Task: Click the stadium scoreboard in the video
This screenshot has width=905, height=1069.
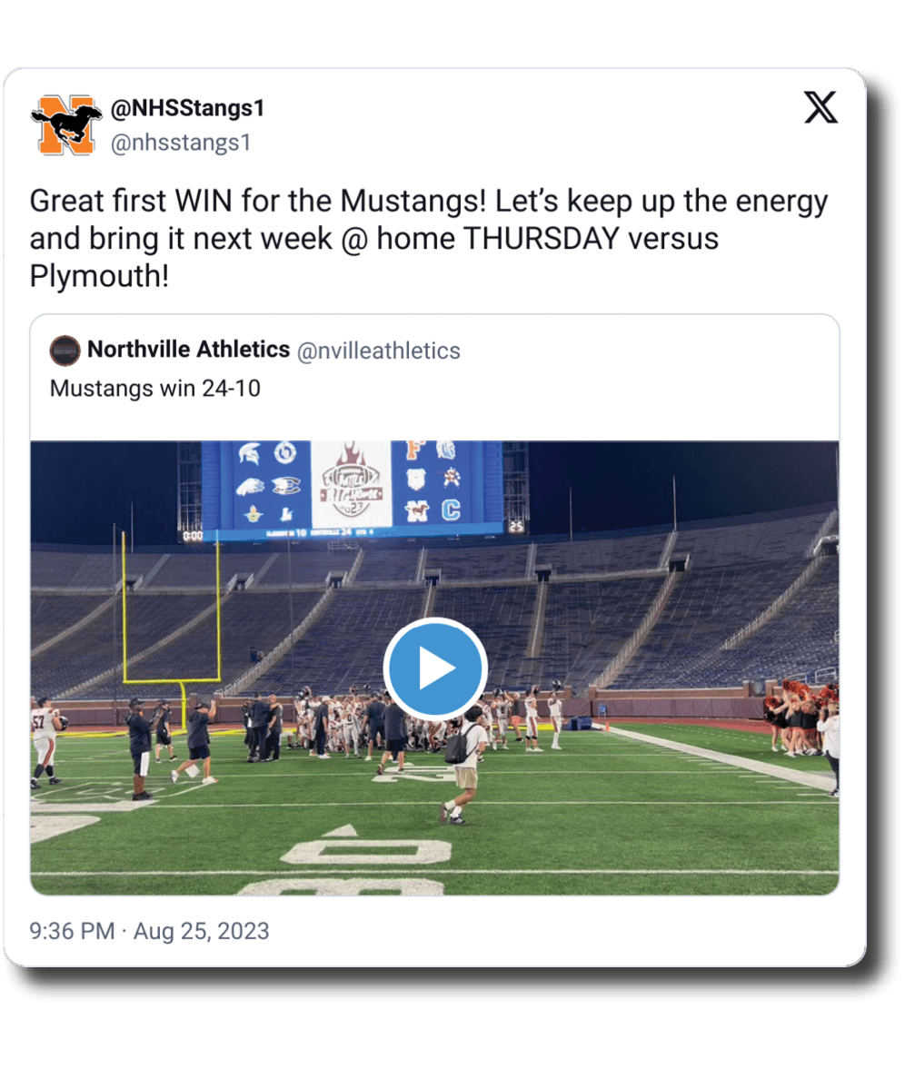Action: (x=352, y=490)
